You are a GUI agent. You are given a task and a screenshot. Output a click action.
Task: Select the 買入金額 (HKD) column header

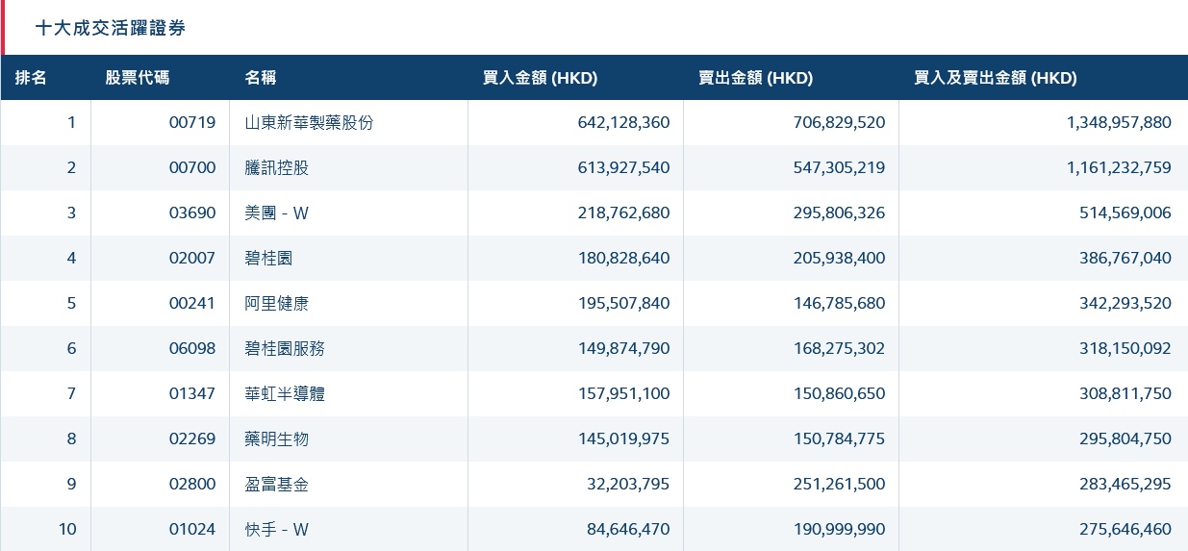coord(540,78)
